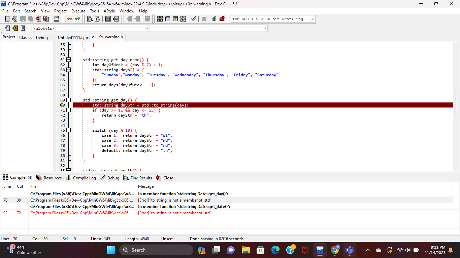Click the Compile four-squares colored icon
The image size is (460, 258).
160,19
